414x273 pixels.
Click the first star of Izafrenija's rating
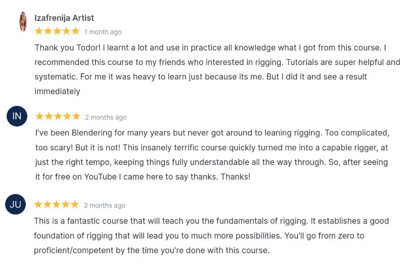coord(39,31)
